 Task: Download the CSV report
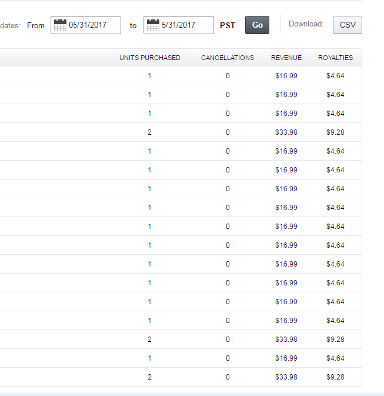point(348,25)
